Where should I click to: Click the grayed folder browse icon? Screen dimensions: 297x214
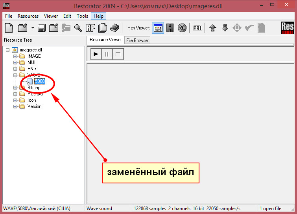click(x=66, y=28)
